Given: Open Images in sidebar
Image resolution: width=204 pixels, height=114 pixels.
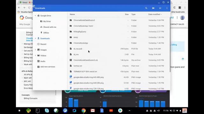Looking at the screenshot, I should pos(43,50).
